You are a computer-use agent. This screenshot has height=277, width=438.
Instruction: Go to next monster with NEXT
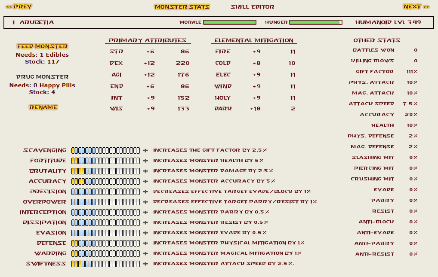click(416, 6)
